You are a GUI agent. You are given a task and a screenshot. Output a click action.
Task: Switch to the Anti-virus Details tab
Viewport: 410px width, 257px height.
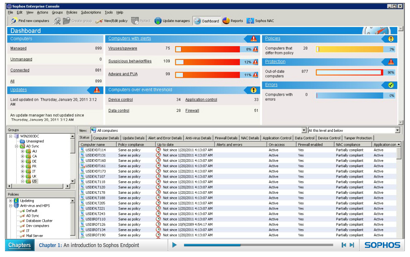(198, 138)
